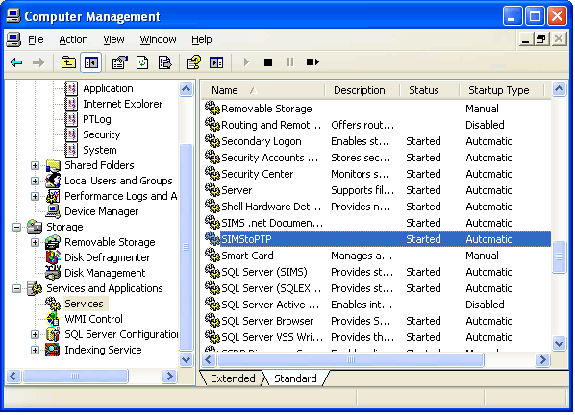Image resolution: width=575 pixels, height=415 pixels.
Task: Click the Export List toolbar icon
Action: click(164, 62)
